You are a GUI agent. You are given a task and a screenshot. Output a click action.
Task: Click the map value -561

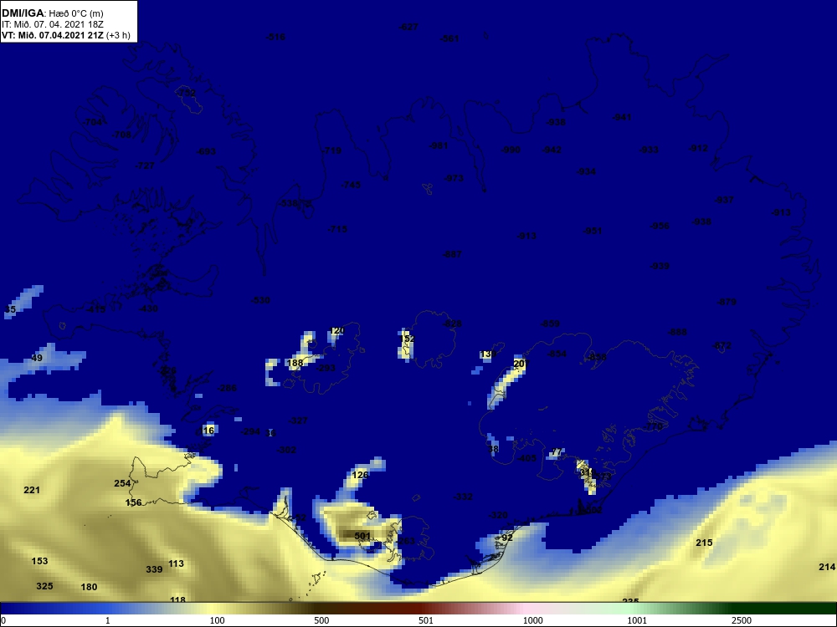(449, 38)
